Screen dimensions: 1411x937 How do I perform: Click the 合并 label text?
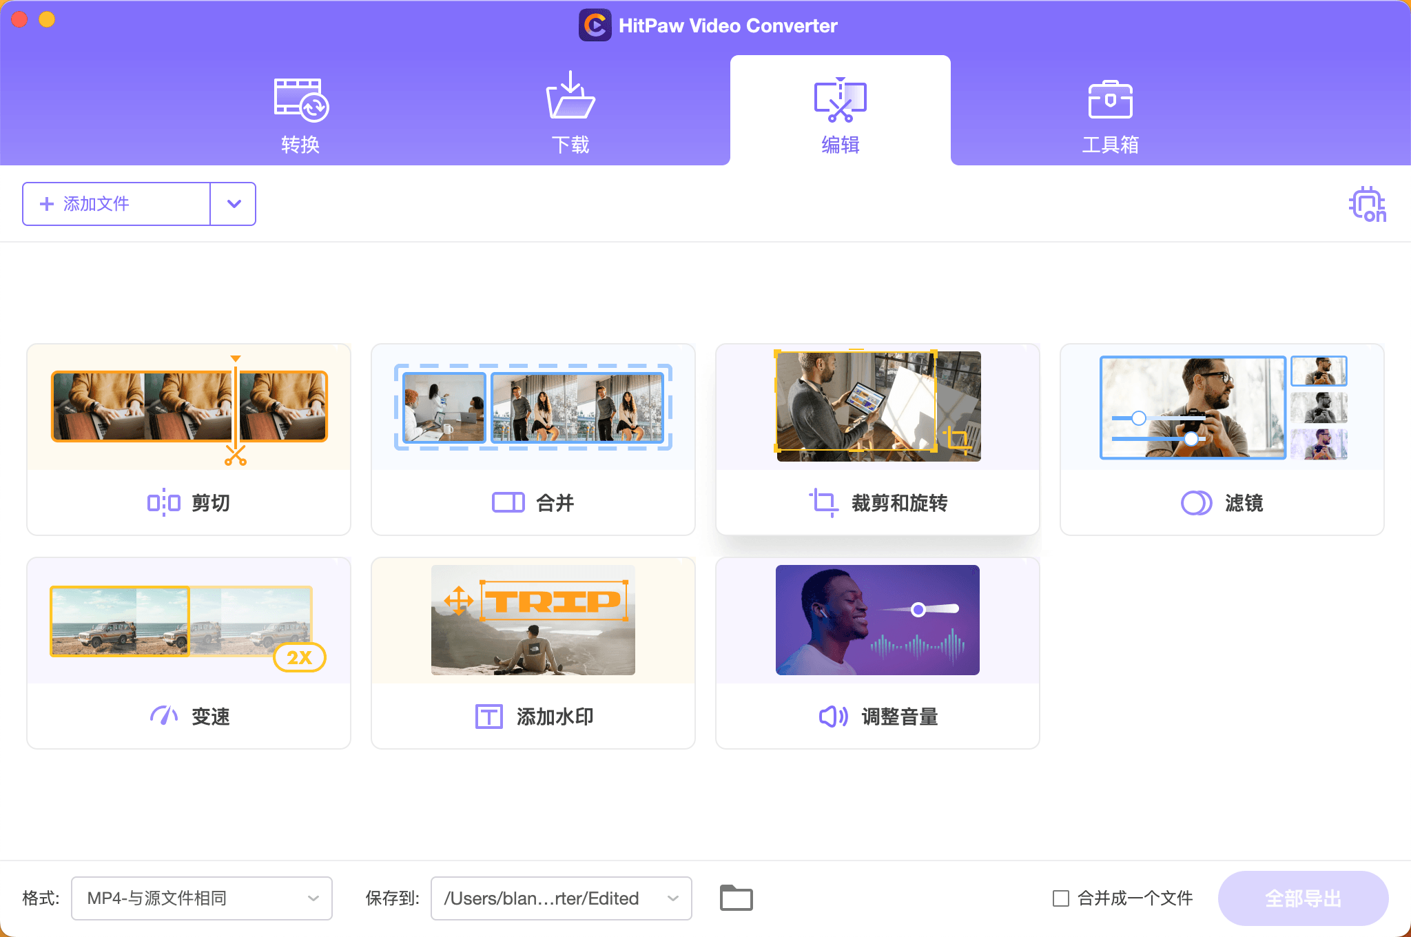point(555,504)
